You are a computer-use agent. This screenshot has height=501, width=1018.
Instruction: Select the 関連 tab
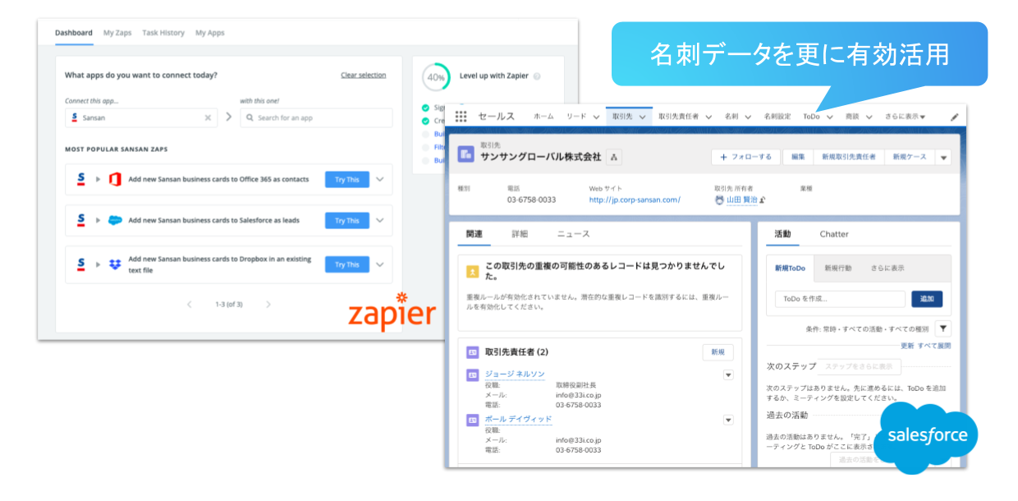[x=475, y=234]
